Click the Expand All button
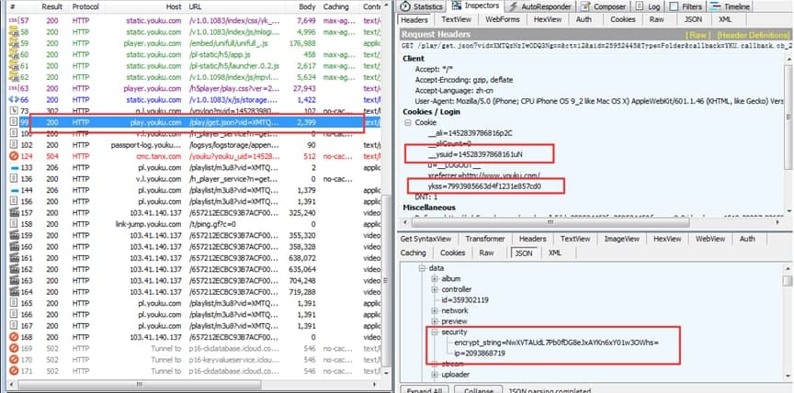The image size is (794, 393). [x=426, y=389]
